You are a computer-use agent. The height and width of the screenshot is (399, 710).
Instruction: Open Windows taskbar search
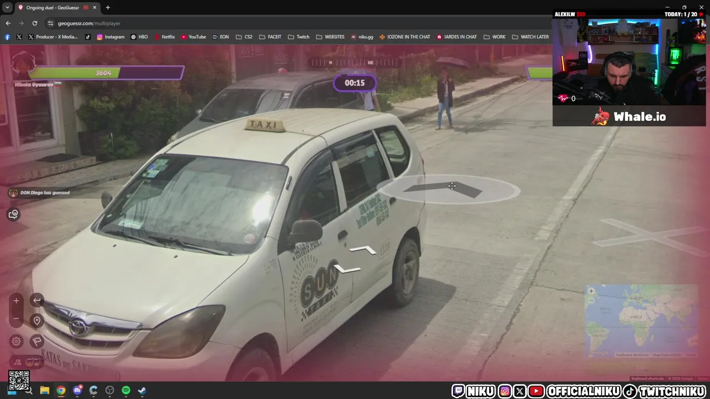pyautogui.click(x=28, y=391)
